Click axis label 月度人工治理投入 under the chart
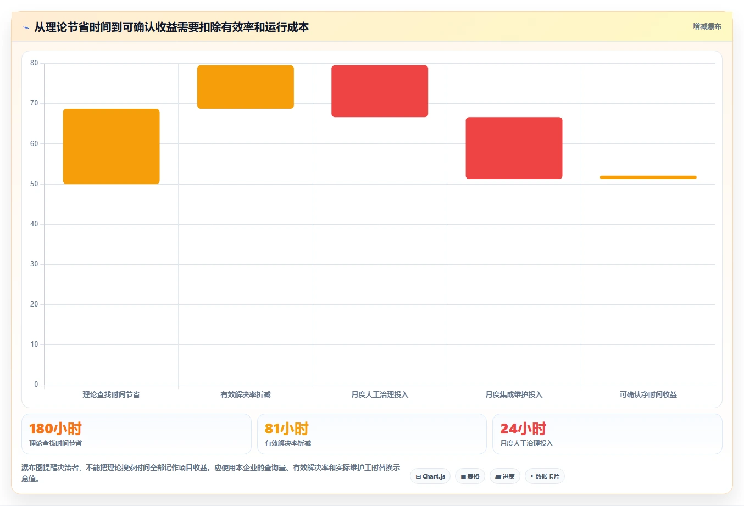The width and height of the screenshot is (744, 506). [x=380, y=394]
